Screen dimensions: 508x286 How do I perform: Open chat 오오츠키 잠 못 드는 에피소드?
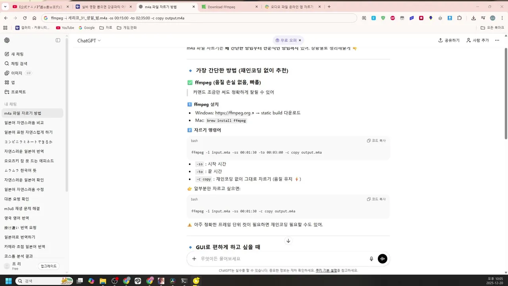[x=33, y=161]
